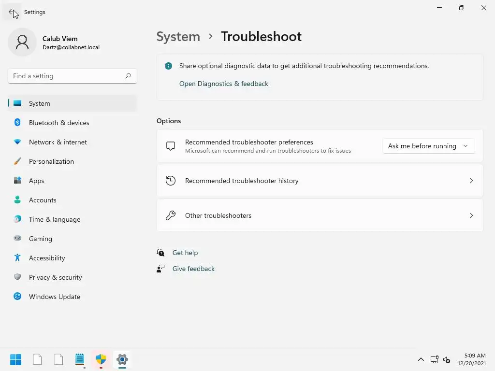Open Bluetooth & devices settings
495x371 pixels.
click(x=73, y=122)
